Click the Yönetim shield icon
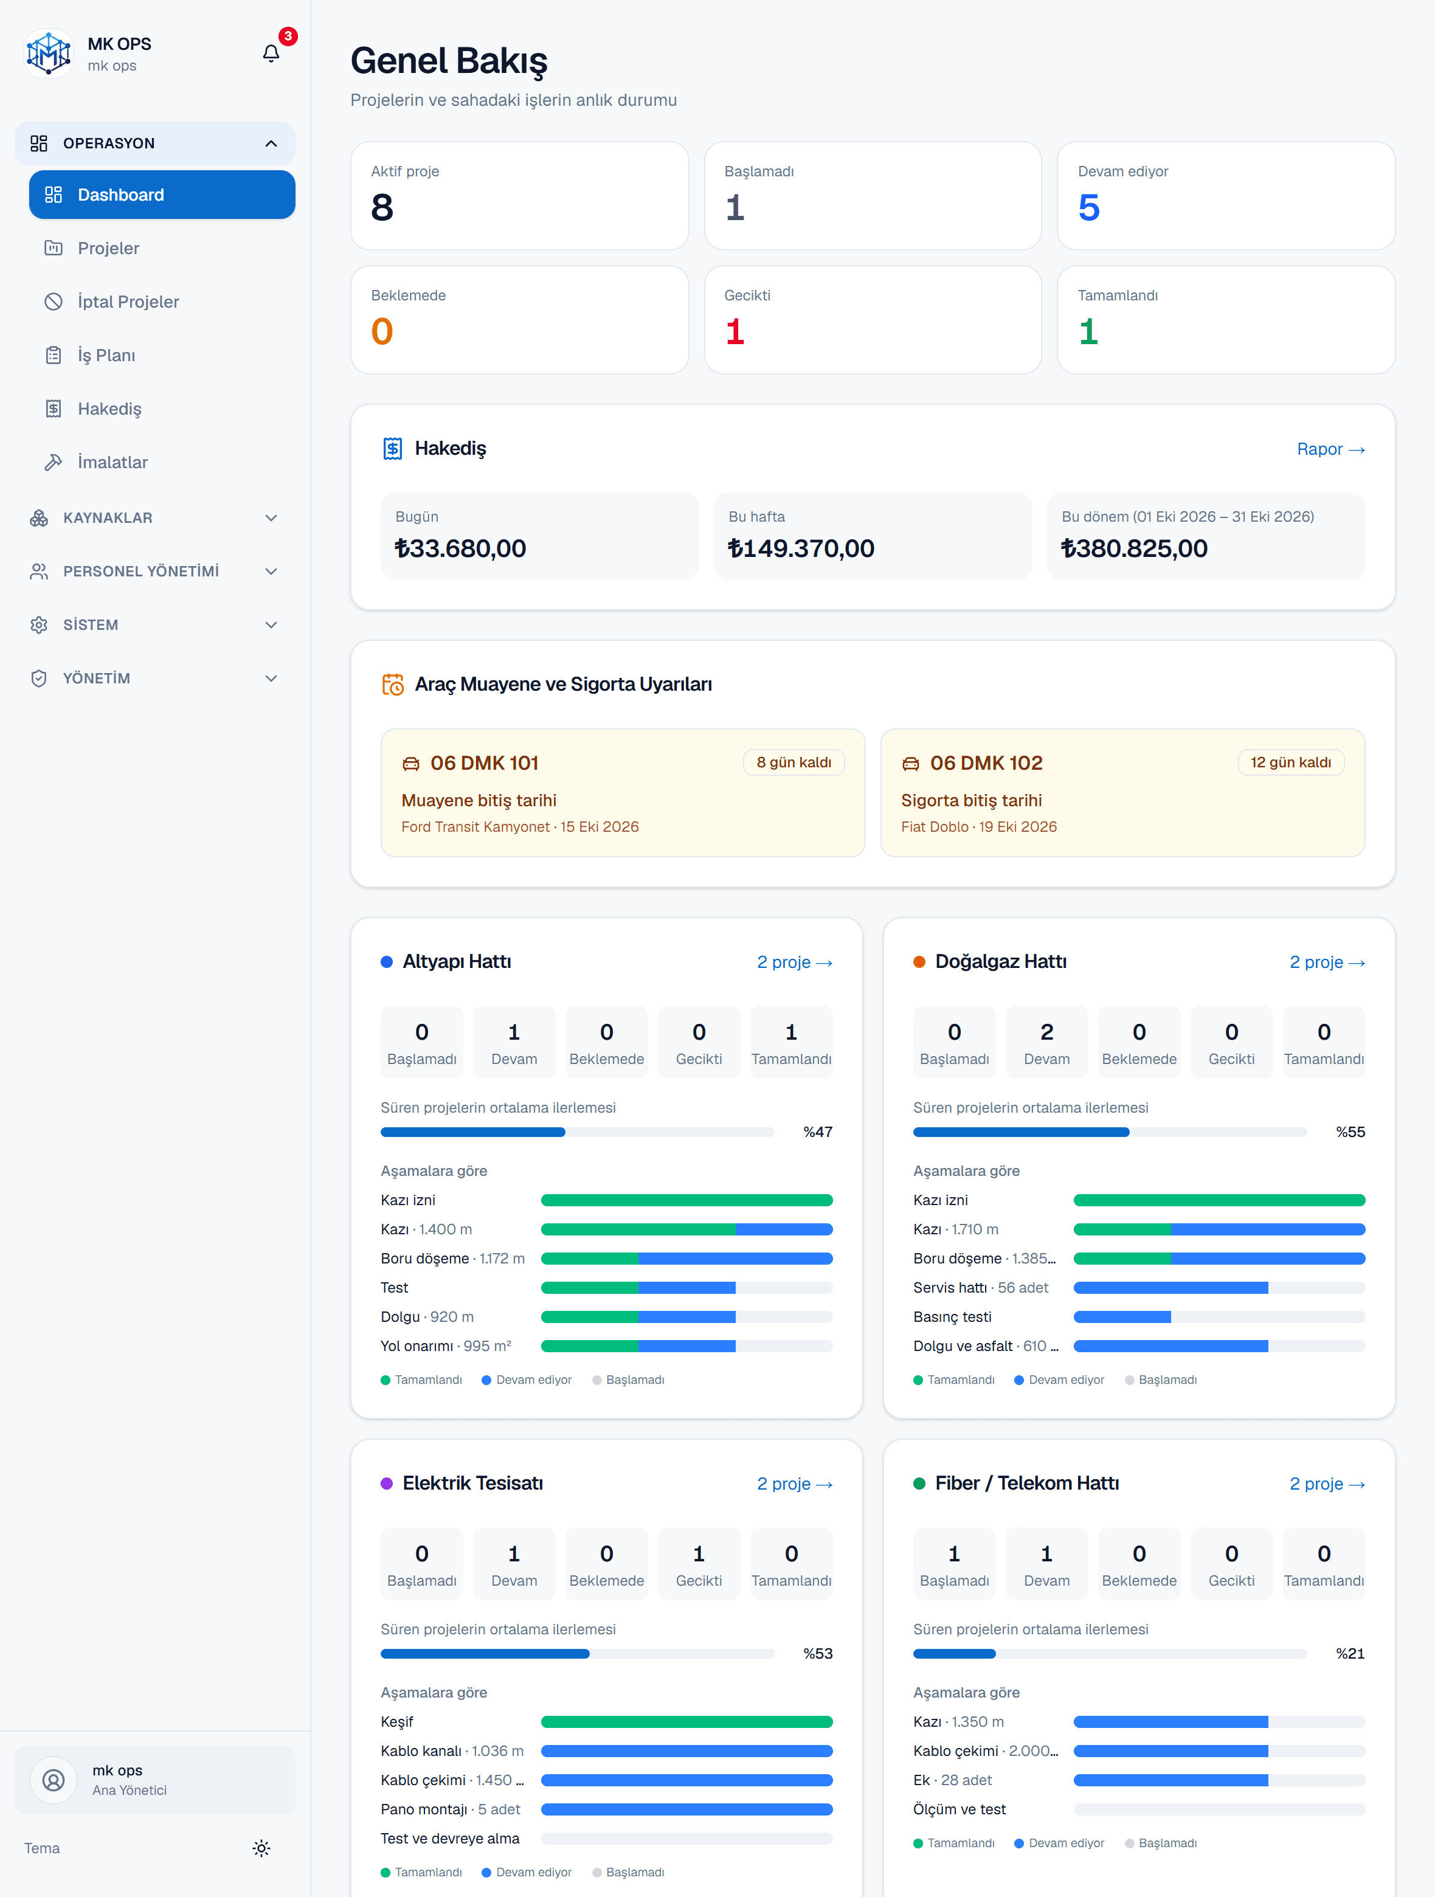 point(38,679)
